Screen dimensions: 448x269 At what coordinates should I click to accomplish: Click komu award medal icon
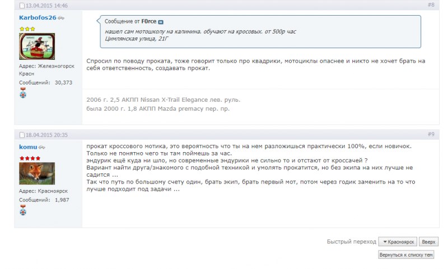tap(23, 210)
